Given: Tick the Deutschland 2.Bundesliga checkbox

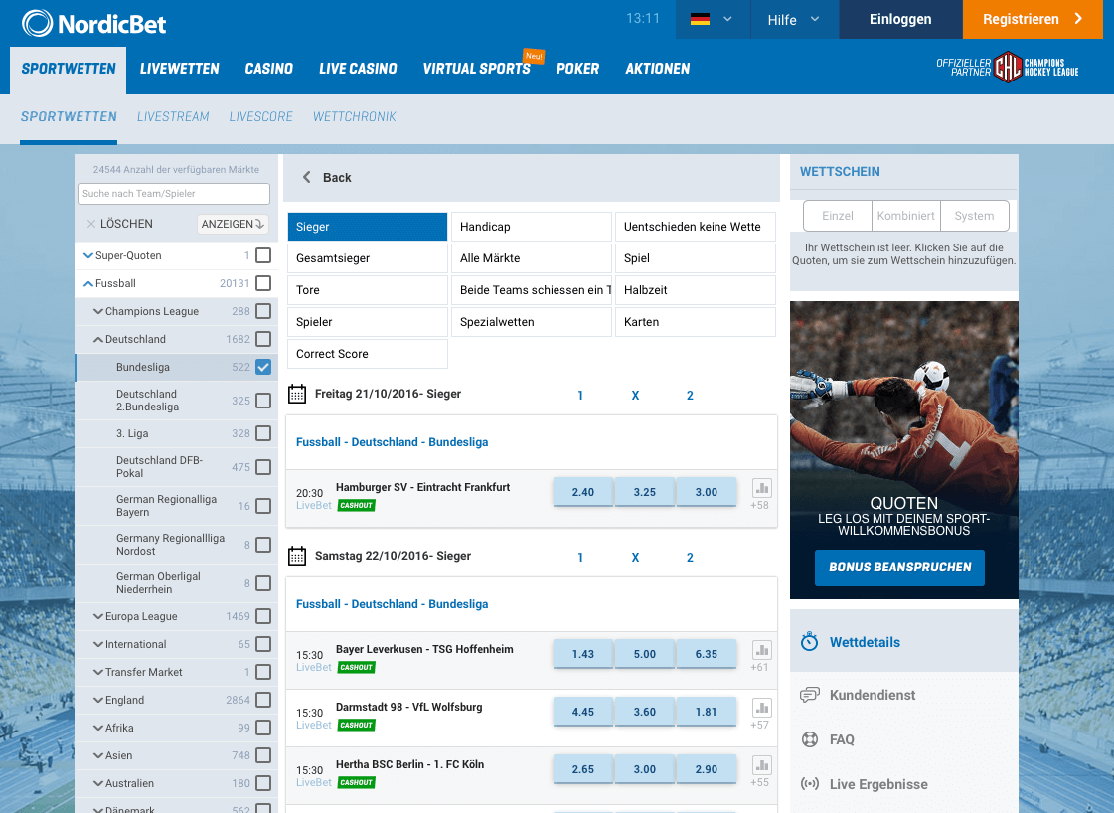Looking at the screenshot, I should tap(263, 401).
